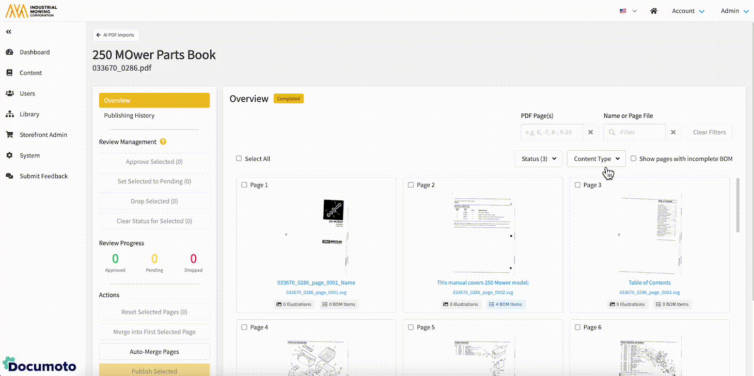
Task: Click '0 BOM Items' badge on Page 3
Action: point(671,304)
